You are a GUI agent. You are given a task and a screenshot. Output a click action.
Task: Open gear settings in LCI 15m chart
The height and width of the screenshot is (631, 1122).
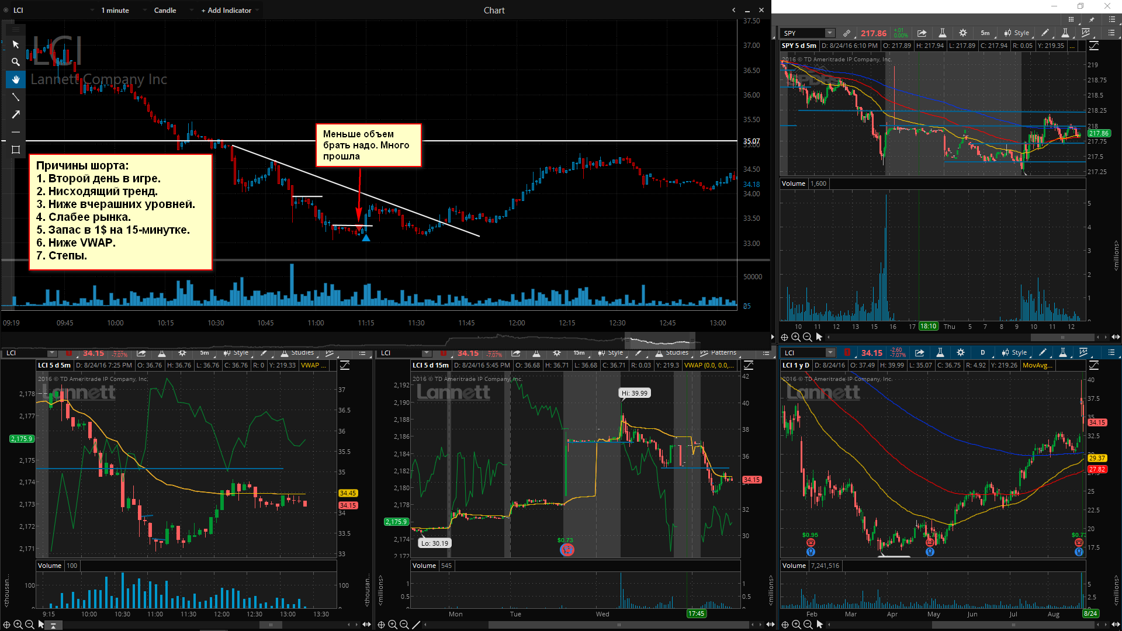point(557,353)
